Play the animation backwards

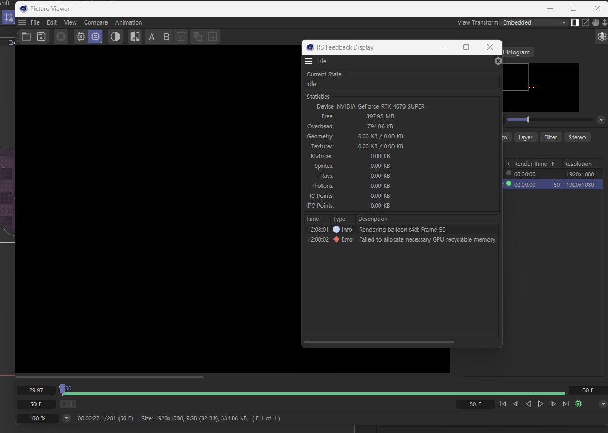pyautogui.click(x=528, y=404)
